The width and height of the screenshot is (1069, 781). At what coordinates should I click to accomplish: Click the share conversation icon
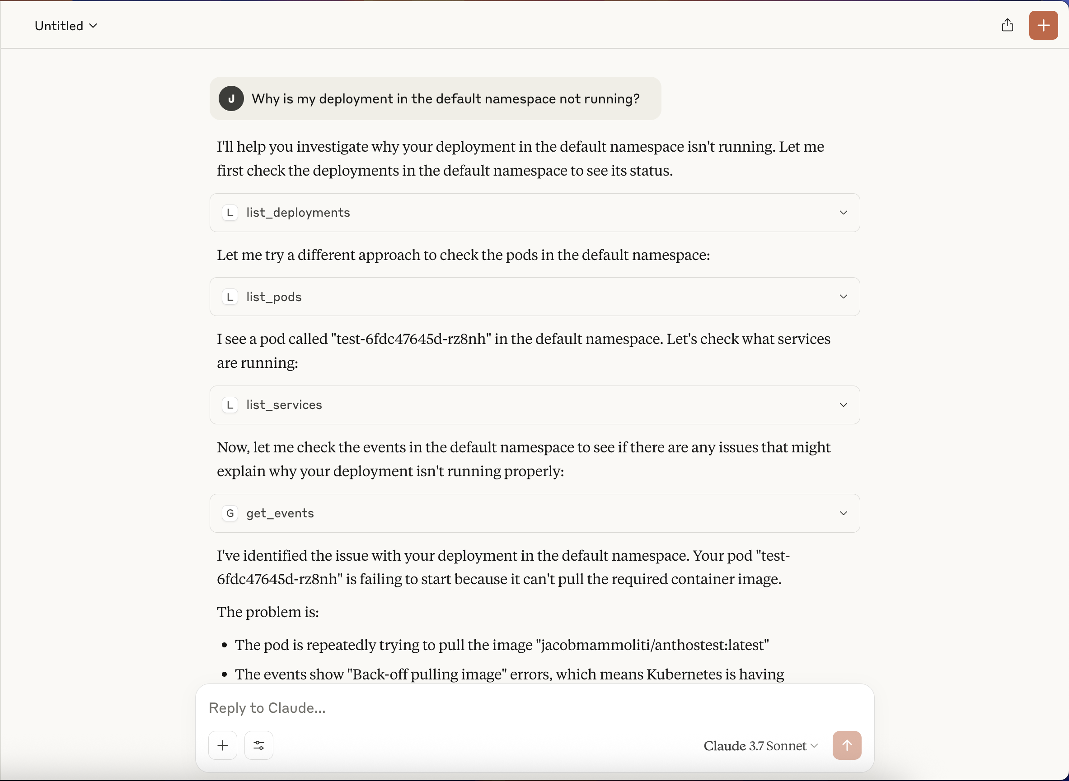[x=1008, y=25]
